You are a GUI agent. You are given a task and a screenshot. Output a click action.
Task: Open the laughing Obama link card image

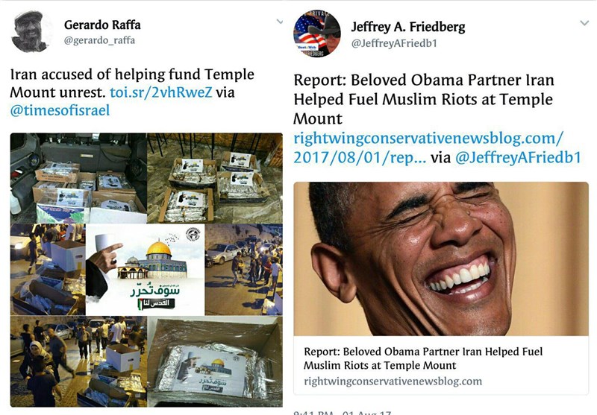point(441,259)
